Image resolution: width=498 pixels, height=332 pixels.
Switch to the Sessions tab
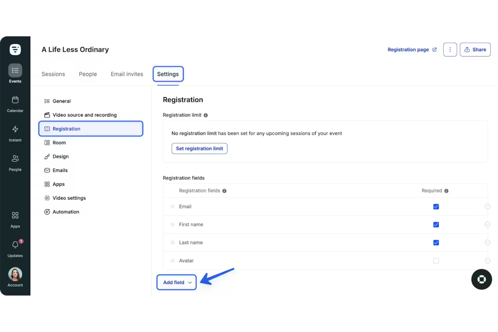tap(53, 74)
